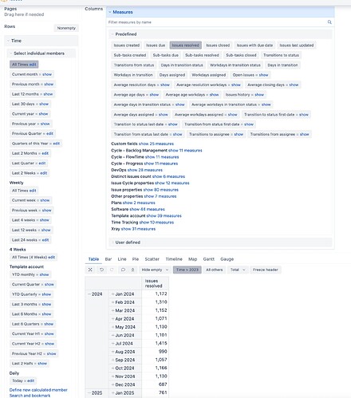Select the 687 value for Dec 2024
Screen dimensions: 351x398
(x=163, y=384)
